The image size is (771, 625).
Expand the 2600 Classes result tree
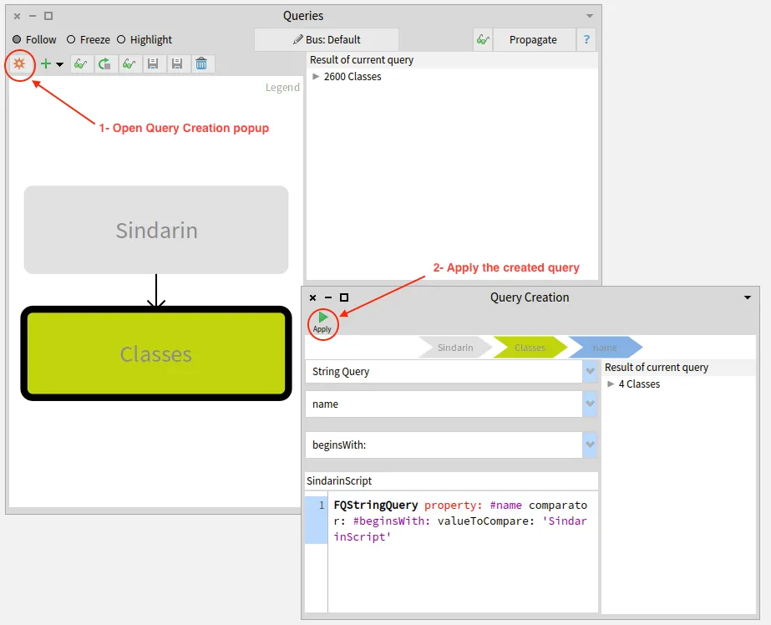pyautogui.click(x=316, y=77)
